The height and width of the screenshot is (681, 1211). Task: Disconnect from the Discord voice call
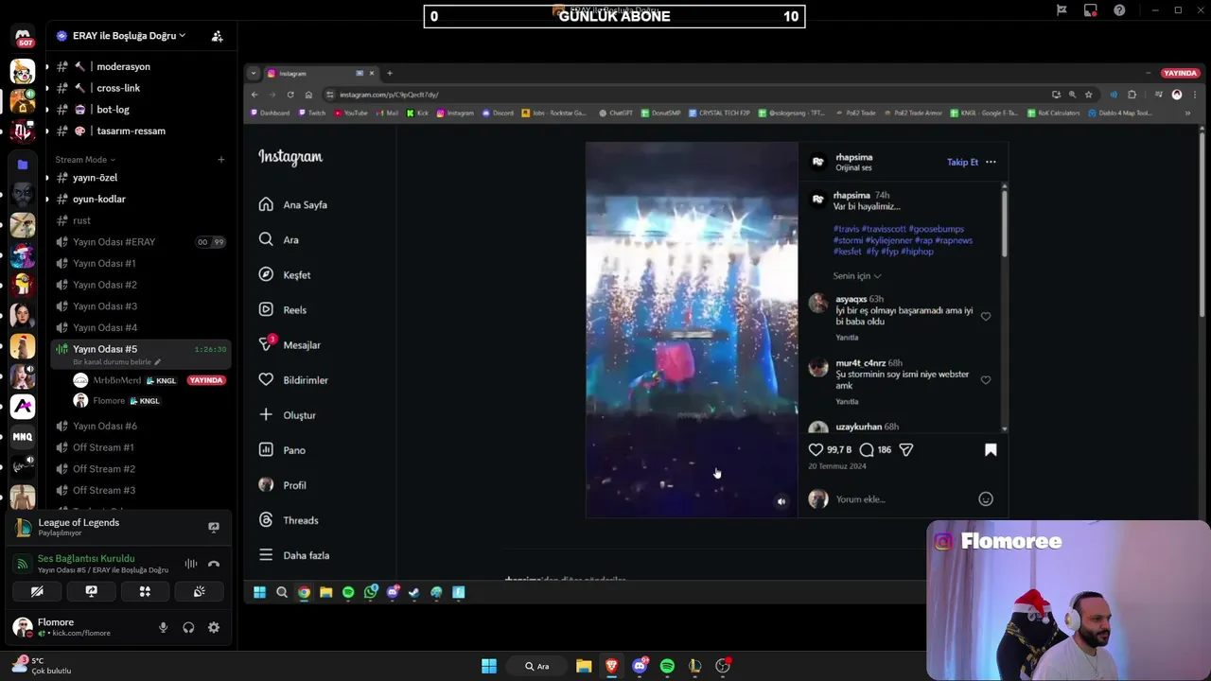214,565
